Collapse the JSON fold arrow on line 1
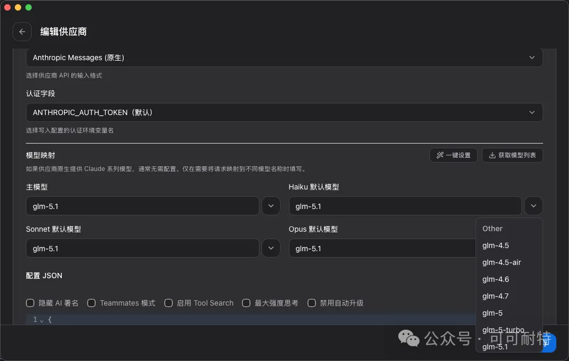Image resolution: width=569 pixels, height=361 pixels. pos(42,320)
